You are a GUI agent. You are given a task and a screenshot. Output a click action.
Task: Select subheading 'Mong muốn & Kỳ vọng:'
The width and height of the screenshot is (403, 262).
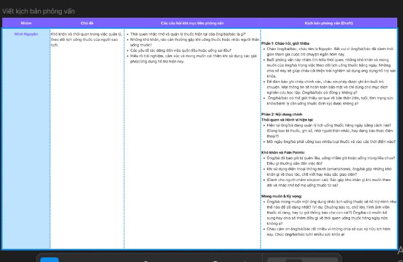(282, 196)
